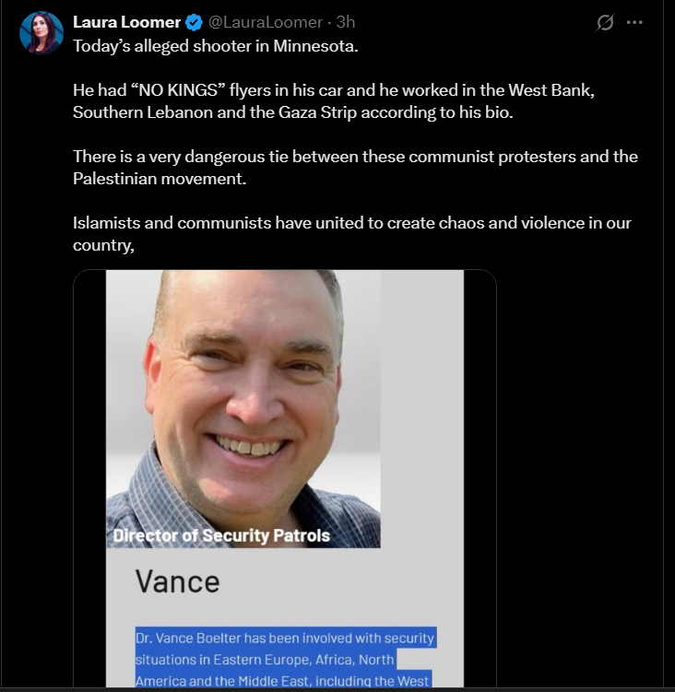The width and height of the screenshot is (675, 692).
Task: Click the tweet's first line about Minnesota
Action: point(216,46)
